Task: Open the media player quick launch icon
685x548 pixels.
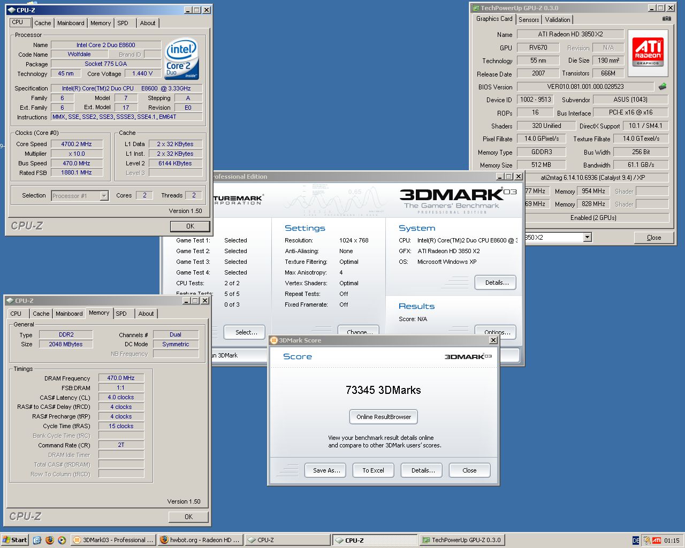Action: [62, 540]
